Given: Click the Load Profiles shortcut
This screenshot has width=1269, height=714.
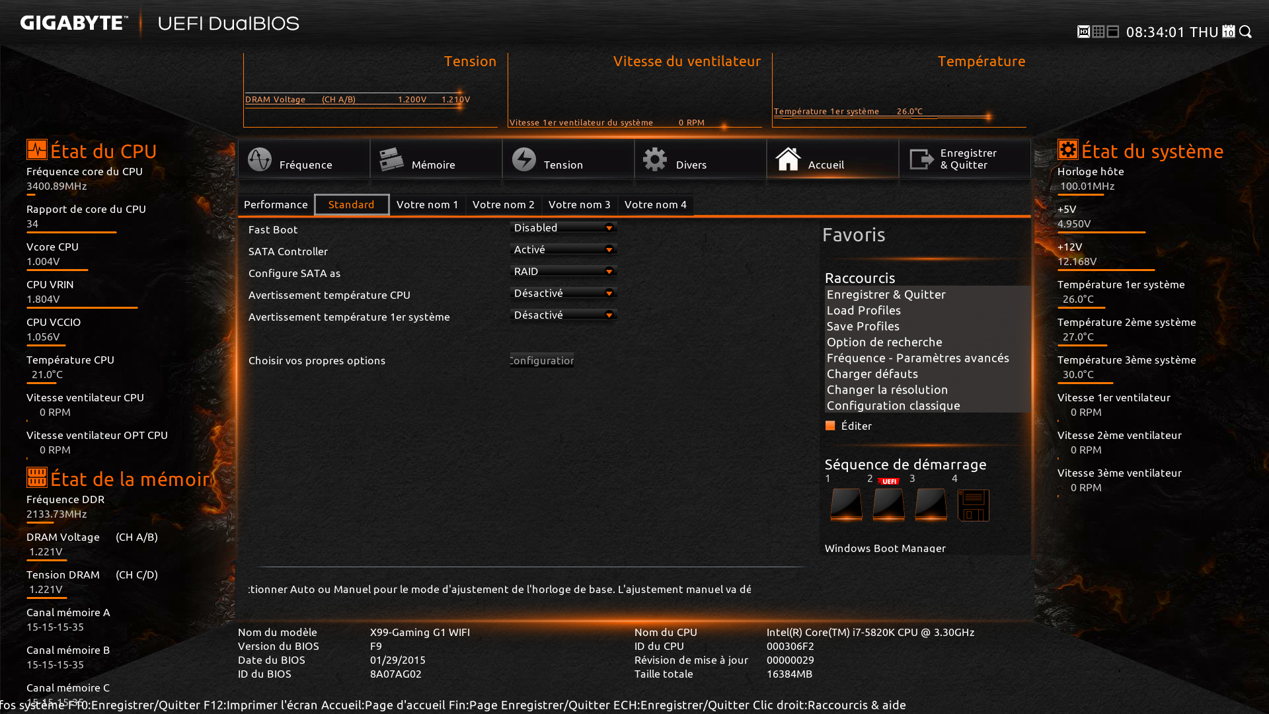Looking at the screenshot, I should (x=863, y=310).
